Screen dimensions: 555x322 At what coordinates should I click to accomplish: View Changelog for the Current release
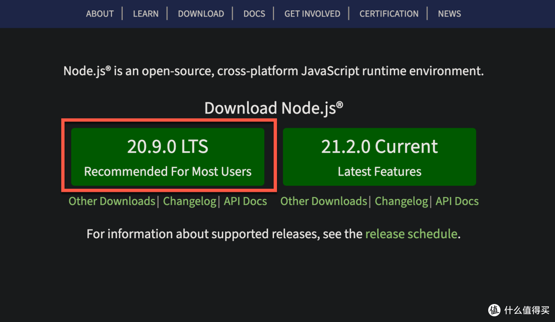(x=401, y=201)
